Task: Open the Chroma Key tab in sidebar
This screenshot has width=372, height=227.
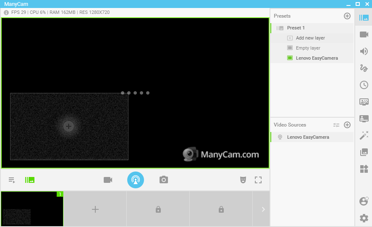Action: 364,102
